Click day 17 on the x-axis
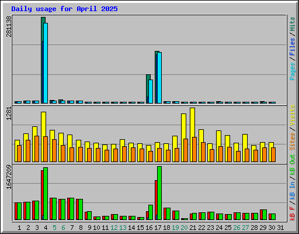299x234 pixels. pos(158,228)
